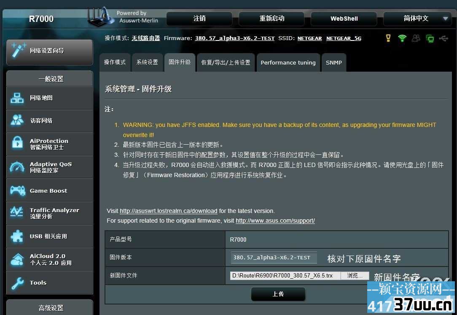
Task: Open the www.asus.com/support link
Action: click(x=275, y=221)
